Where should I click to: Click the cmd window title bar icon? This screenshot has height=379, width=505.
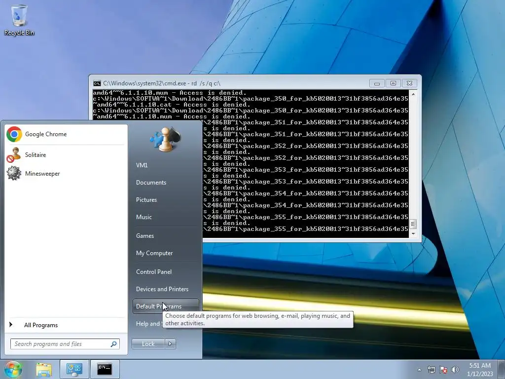pyautogui.click(x=97, y=83)
